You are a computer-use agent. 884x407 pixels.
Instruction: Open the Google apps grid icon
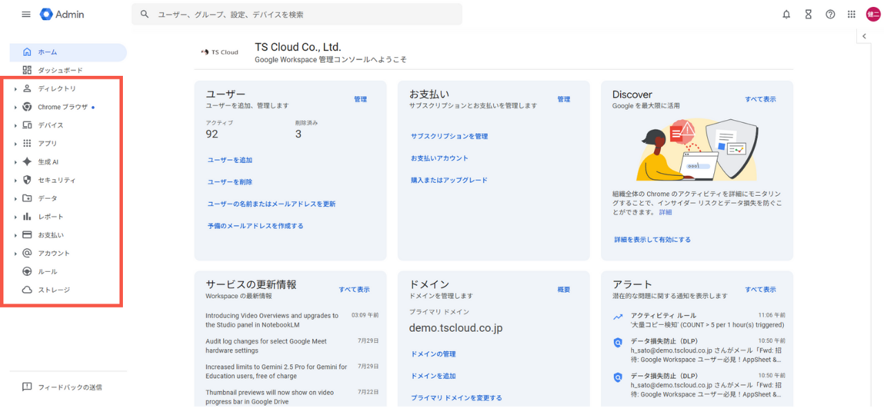pyautogui.click(x=852, y=14)
